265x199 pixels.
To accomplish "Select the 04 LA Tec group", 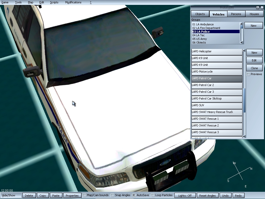I will pyautogui.click(x=216, y=35).
